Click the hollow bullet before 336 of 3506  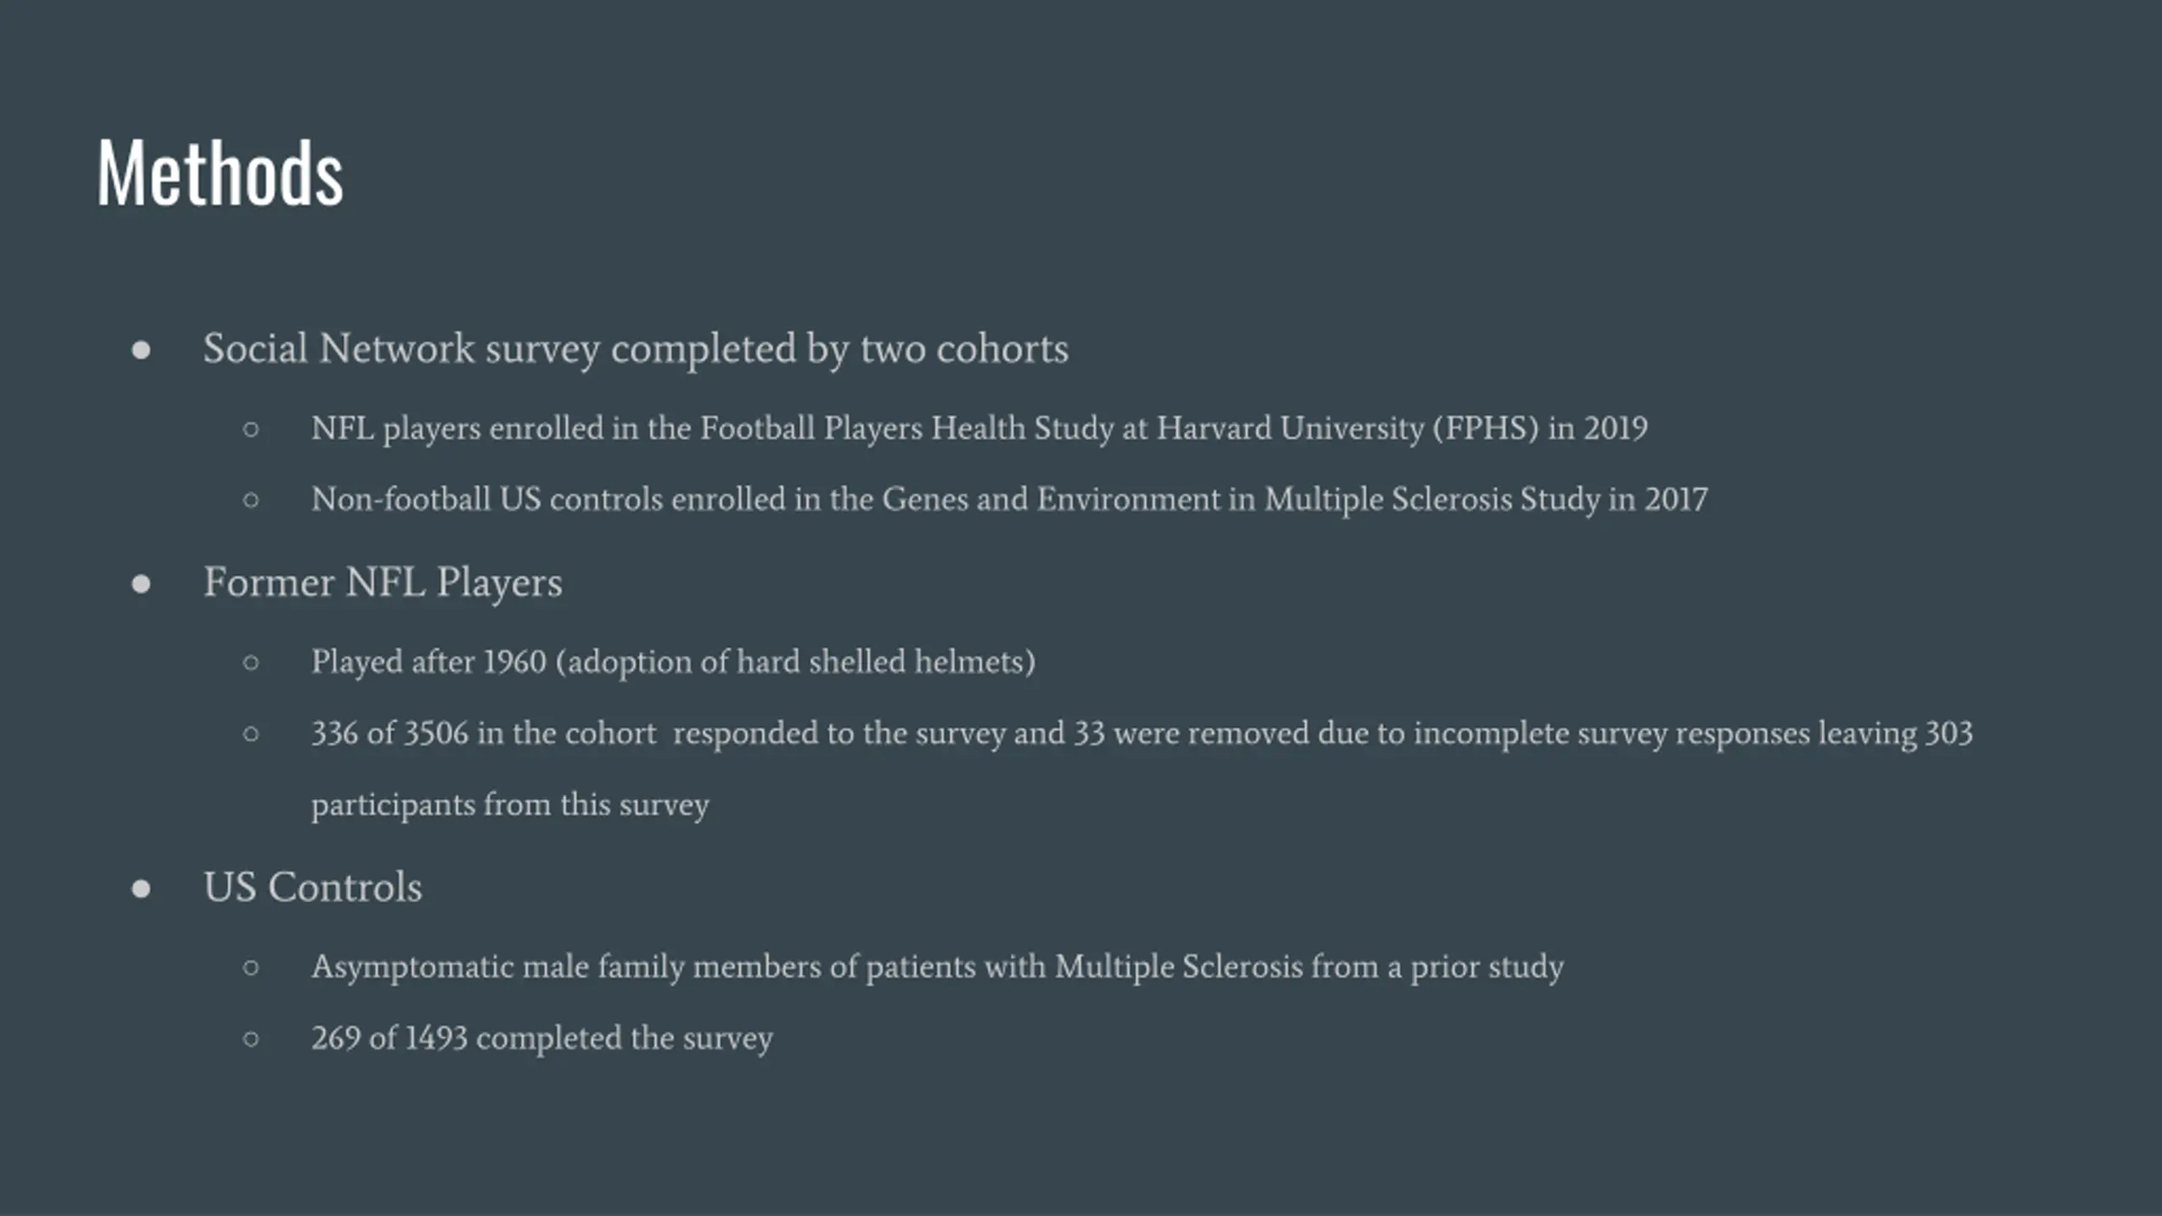(x=251, y=734)
